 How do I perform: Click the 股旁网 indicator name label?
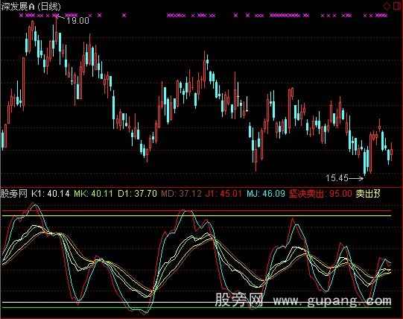14,194
